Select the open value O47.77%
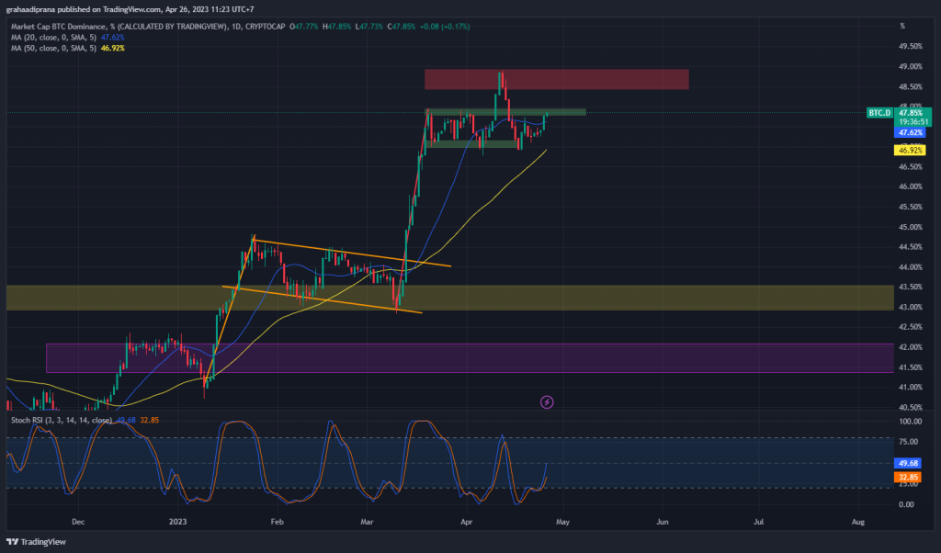 [x=304, y=27]
